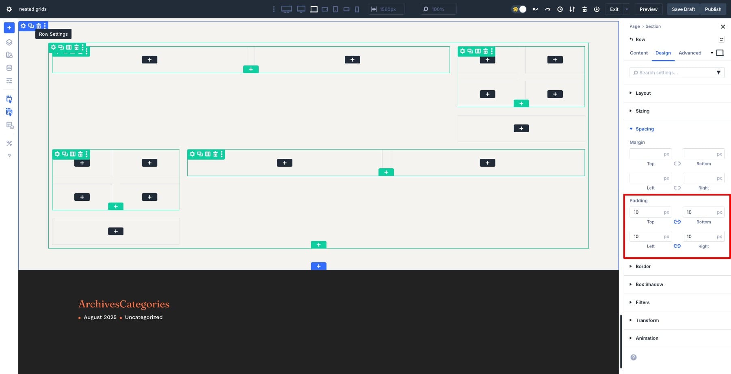Click the trash icon in top toolbar
Viewport: 731px width, 374px height.
click(584, 9)
